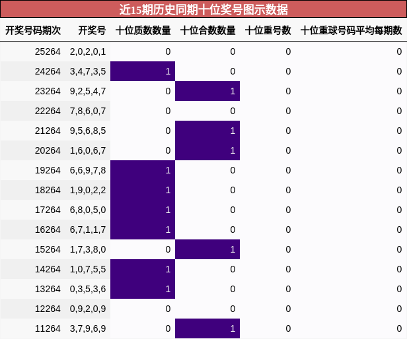Click winning numbers 1,0,7,5,5
Screen dimensions: 407x339
coord(88,269)
